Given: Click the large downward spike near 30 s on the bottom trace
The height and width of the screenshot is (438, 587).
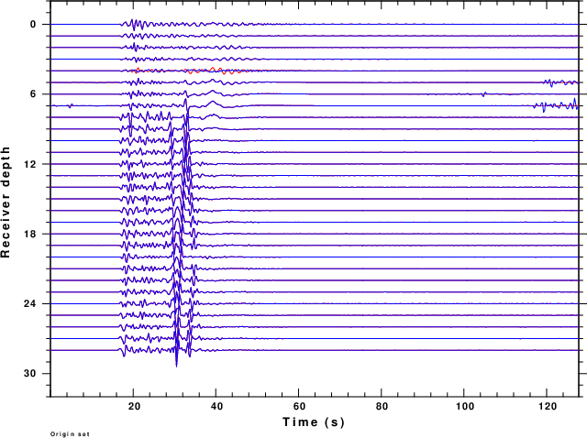Looking at the screenshot, I should [176, 358].
